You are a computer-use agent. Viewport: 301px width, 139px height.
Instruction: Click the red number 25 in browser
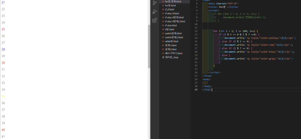(3, 29)
